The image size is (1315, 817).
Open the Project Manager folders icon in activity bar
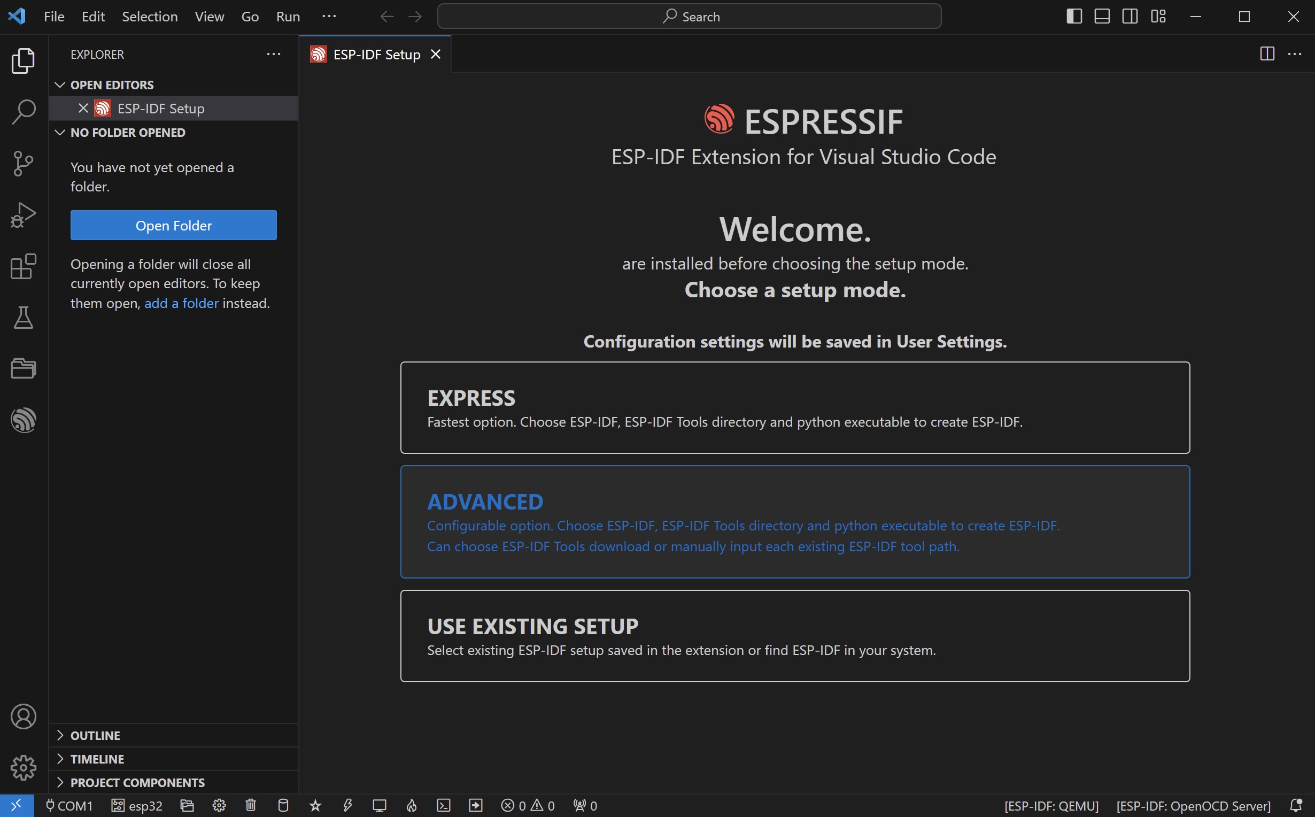pos(23,368)
